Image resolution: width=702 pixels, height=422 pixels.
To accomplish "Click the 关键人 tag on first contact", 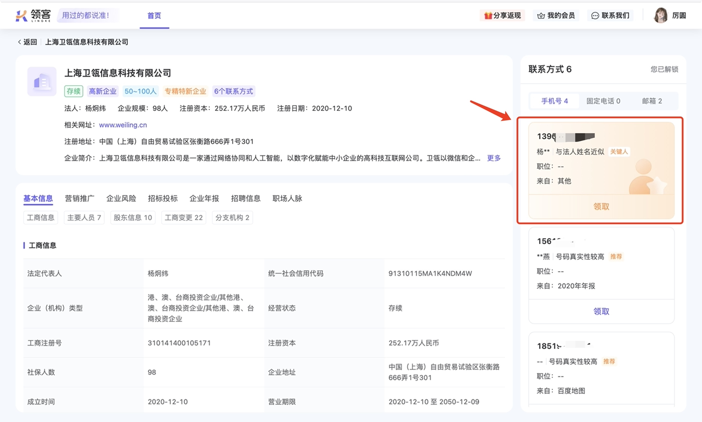I will [619, 152].
